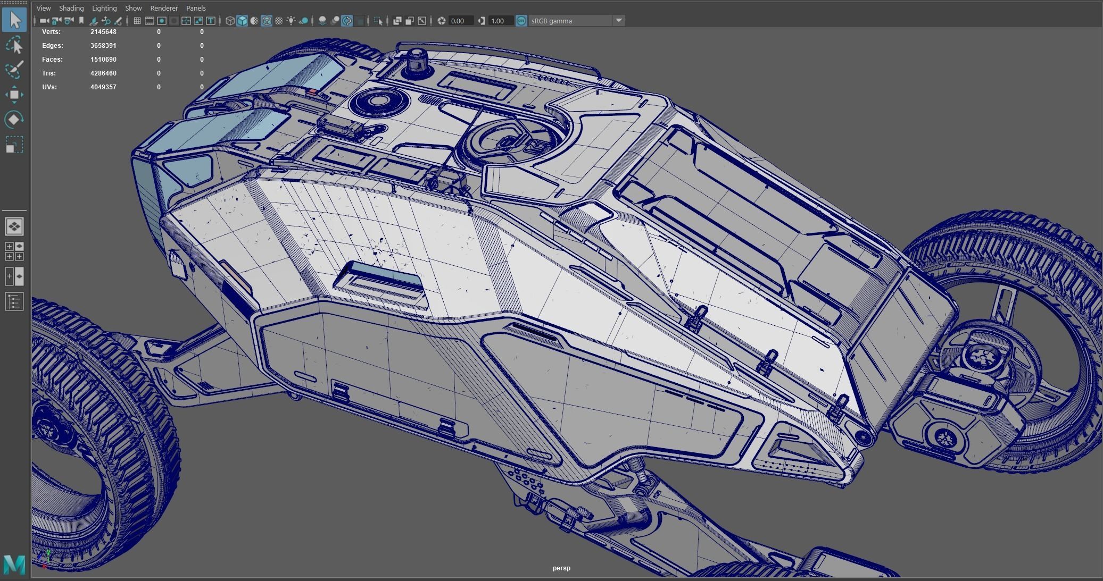Open the Panels menu
1103x581 pixels.
coord(196,8)
